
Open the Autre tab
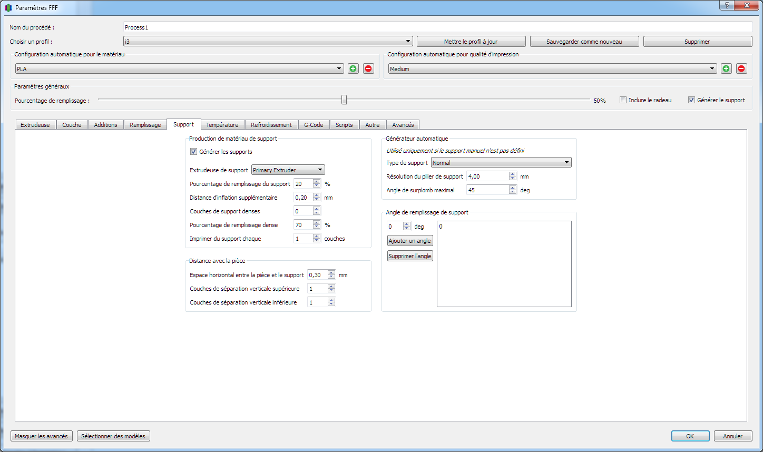tap(372, 125)
